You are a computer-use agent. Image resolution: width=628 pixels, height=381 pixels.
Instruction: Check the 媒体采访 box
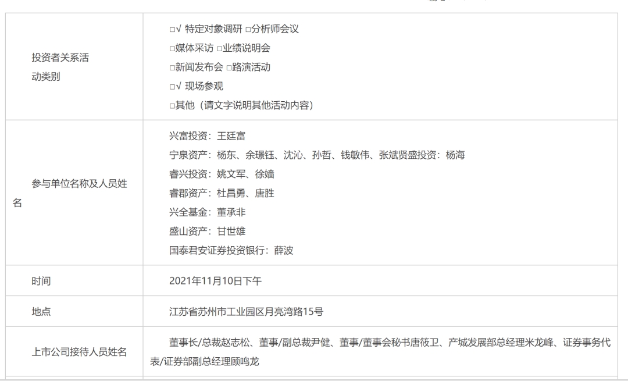[172, 48]
